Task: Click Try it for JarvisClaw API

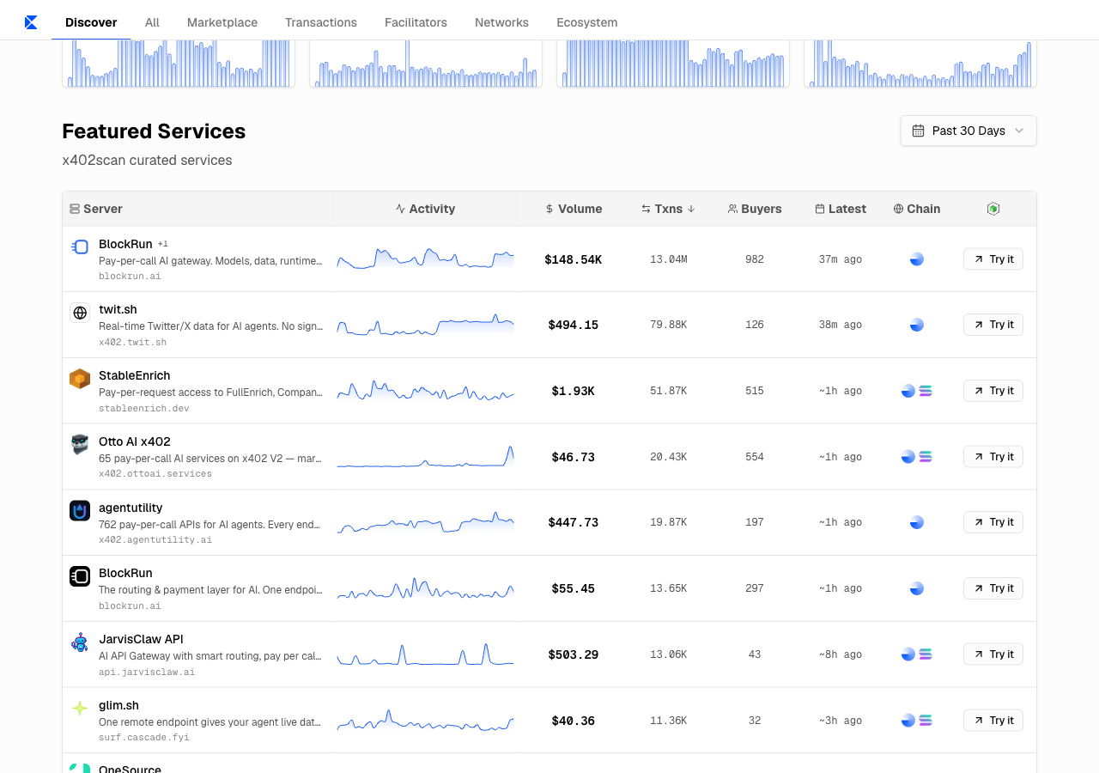Action: [x=993, y=654]
